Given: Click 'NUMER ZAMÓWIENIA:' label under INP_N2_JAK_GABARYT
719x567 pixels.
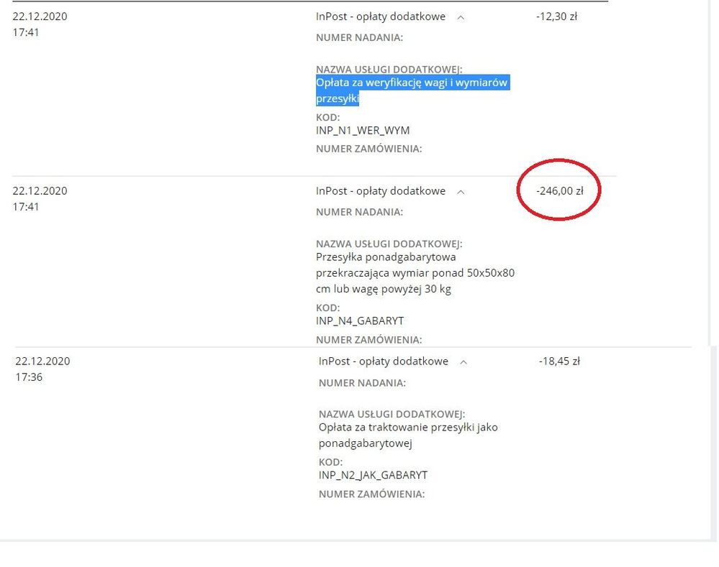Looking at the screenshot, I should 371,494.
